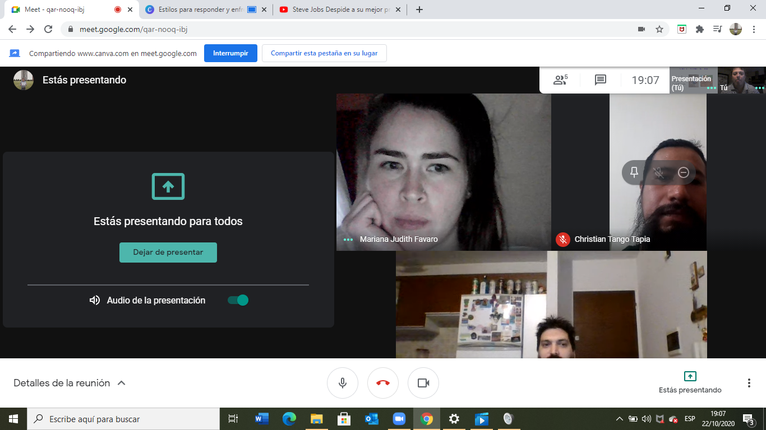The image size is (766, 430).
Task: Open the Estás presentando menu at bottom right
Action: tap(690, 382)
